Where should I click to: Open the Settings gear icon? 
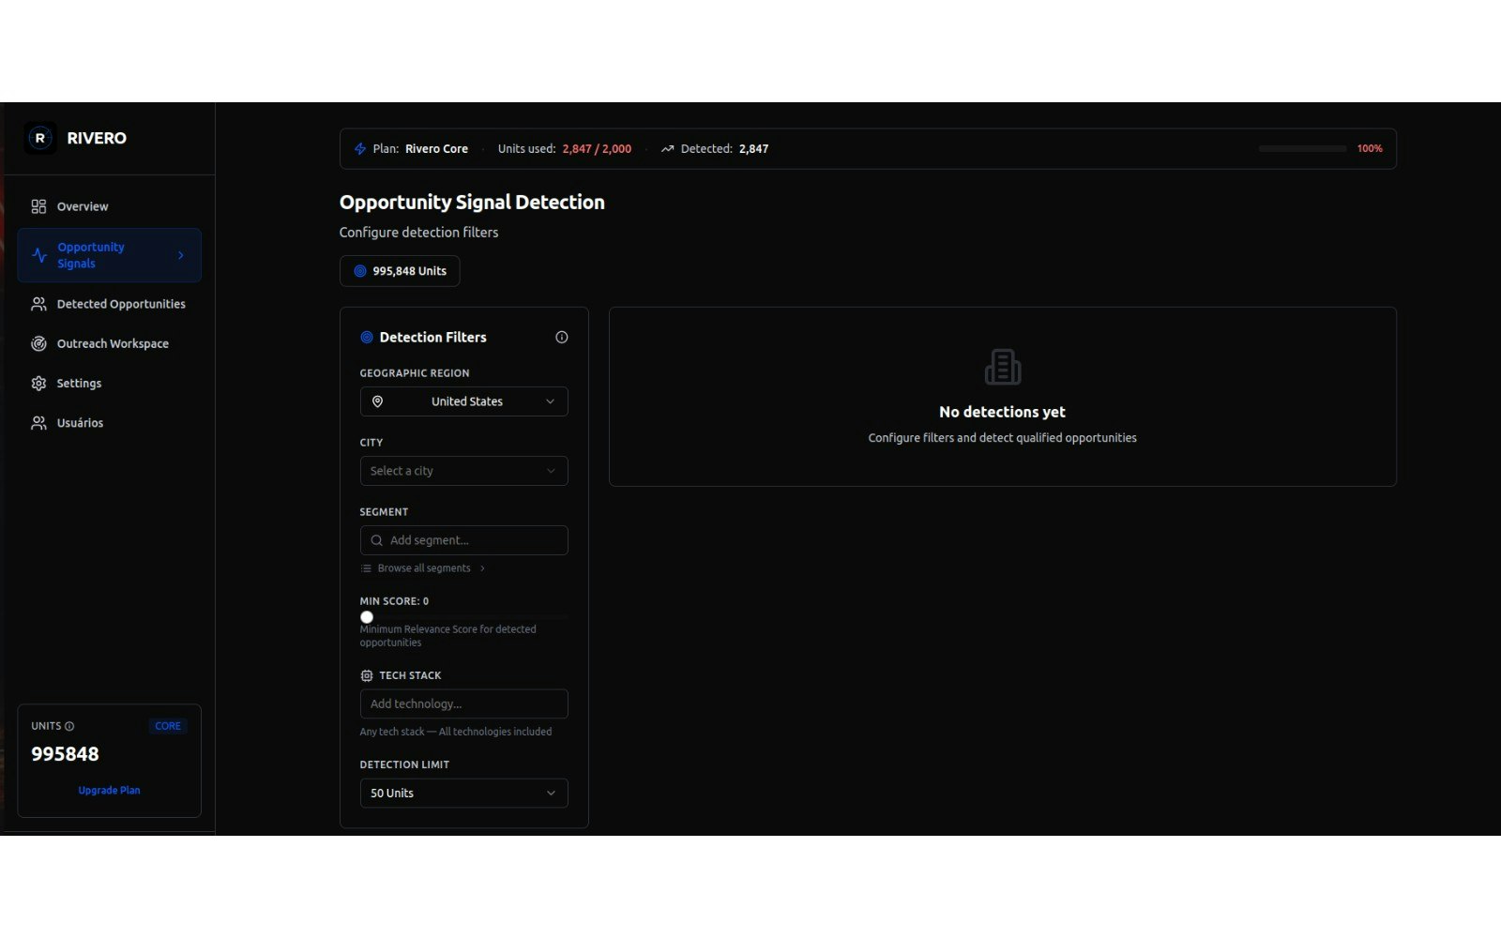[x=38, y=383]
